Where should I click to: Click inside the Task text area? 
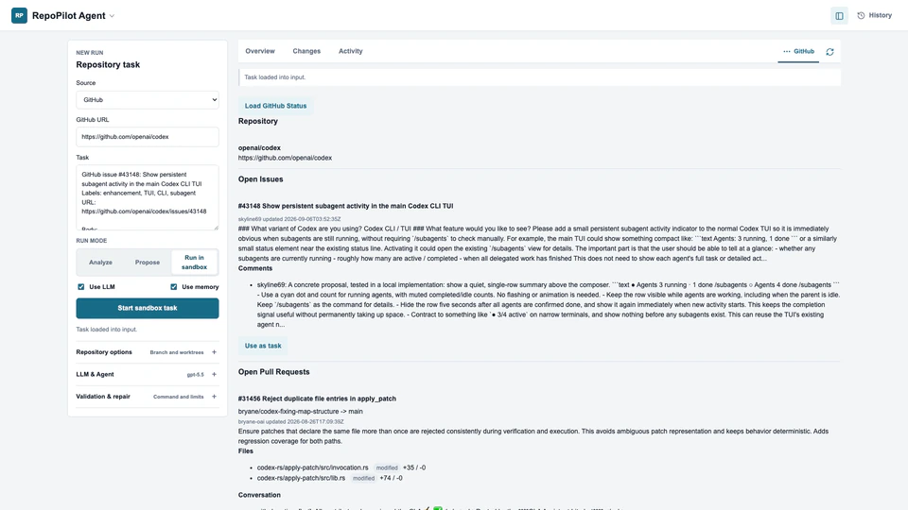point(148,197)
